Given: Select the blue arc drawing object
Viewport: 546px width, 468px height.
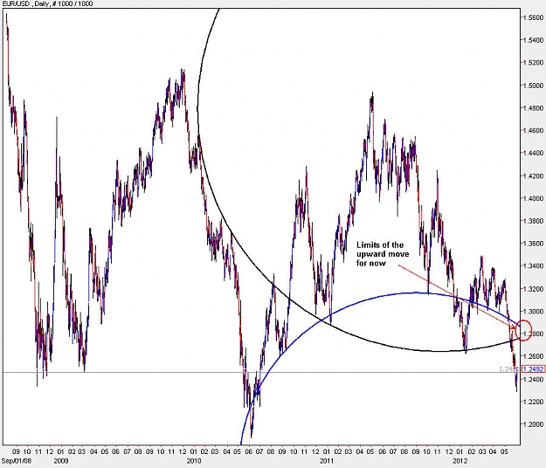Looking at the screenshot, I should coord(414,292).
